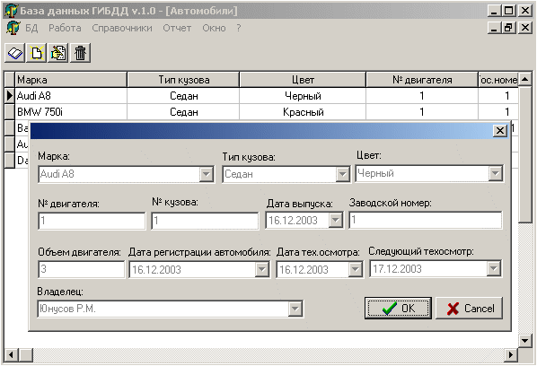The width and height of the screenshot is (537, 366).
Task: Confirm the dialog with OK
Action: (398, 309)
